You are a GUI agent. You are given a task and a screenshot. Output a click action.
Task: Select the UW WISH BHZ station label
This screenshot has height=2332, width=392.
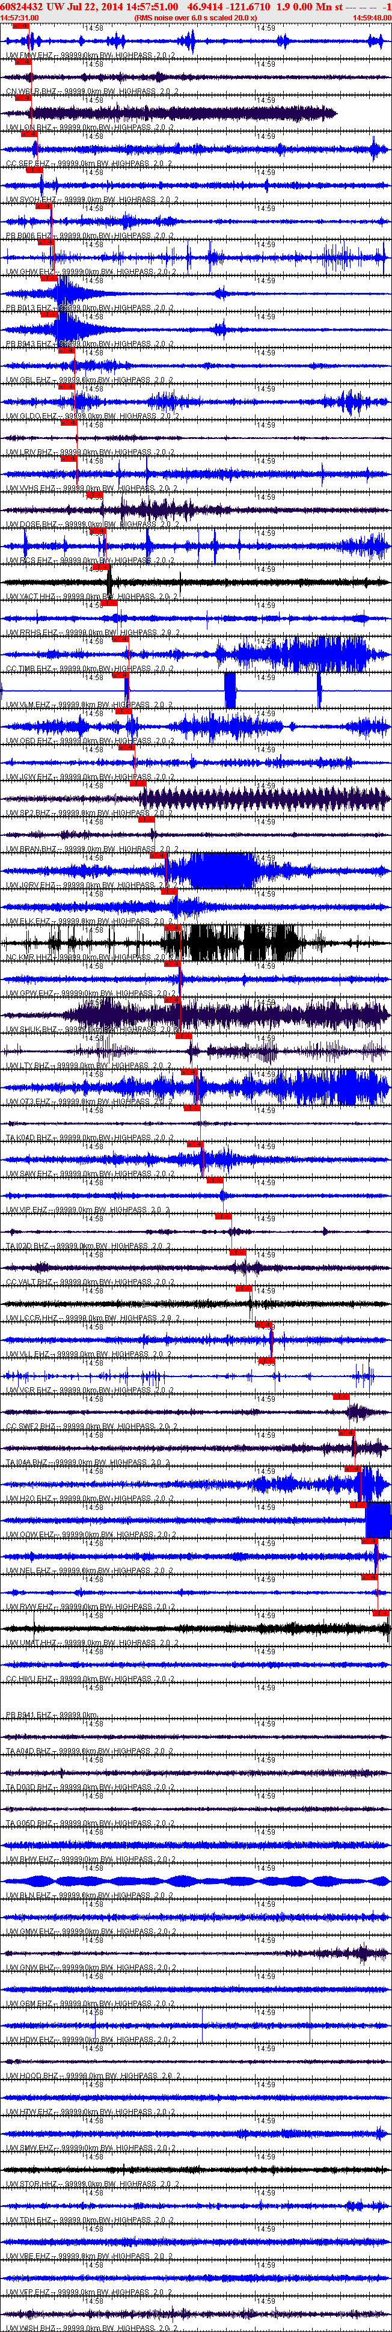coord(91,2327)
